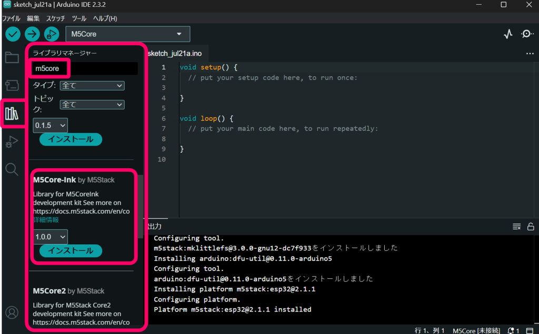Screen dimensions: 539x334
Task: Click the M5Core [未接続] board status
Action: (476, 330)
